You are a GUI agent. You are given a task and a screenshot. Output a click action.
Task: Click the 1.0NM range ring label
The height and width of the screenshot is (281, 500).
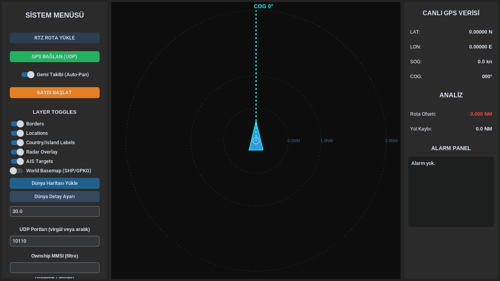(x=327, y=141)
